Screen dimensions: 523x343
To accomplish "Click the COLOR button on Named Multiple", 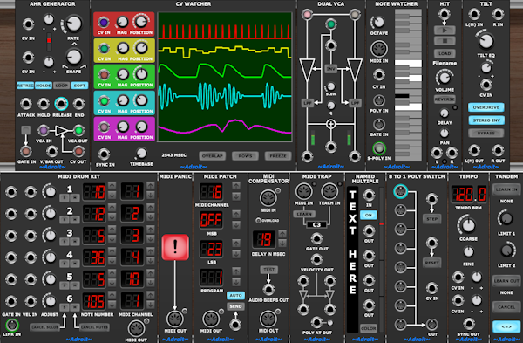I will (x=368, y=328).
